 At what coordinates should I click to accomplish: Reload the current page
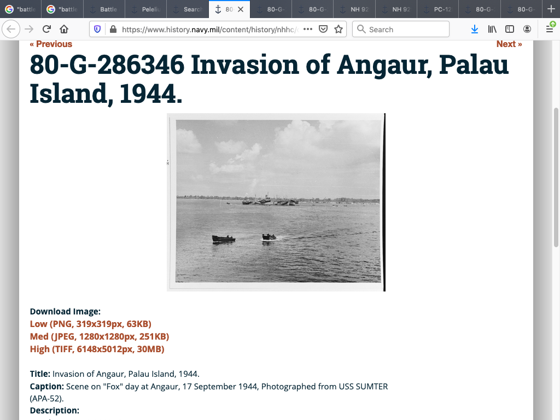click(46, 29)
